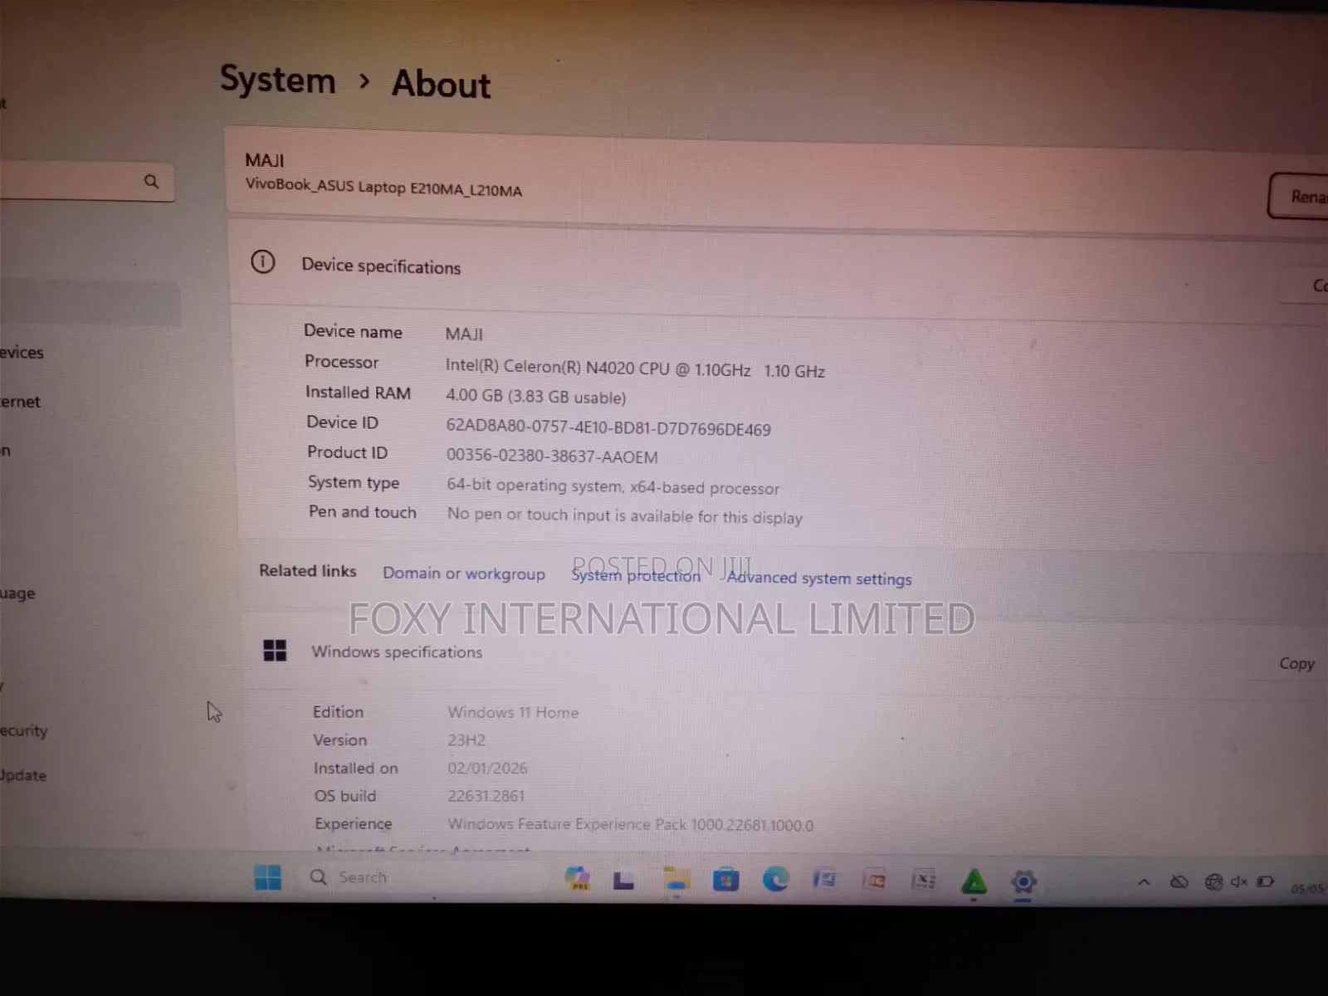Click the taskbar Search box
Viewport: 1328px width, 996px height.
point(422,877)
